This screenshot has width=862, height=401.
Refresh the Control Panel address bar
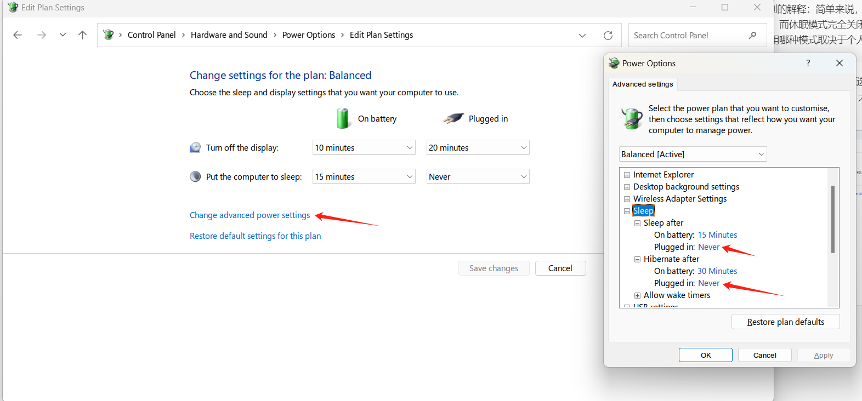pyautogui.click(x=608, y=36)
